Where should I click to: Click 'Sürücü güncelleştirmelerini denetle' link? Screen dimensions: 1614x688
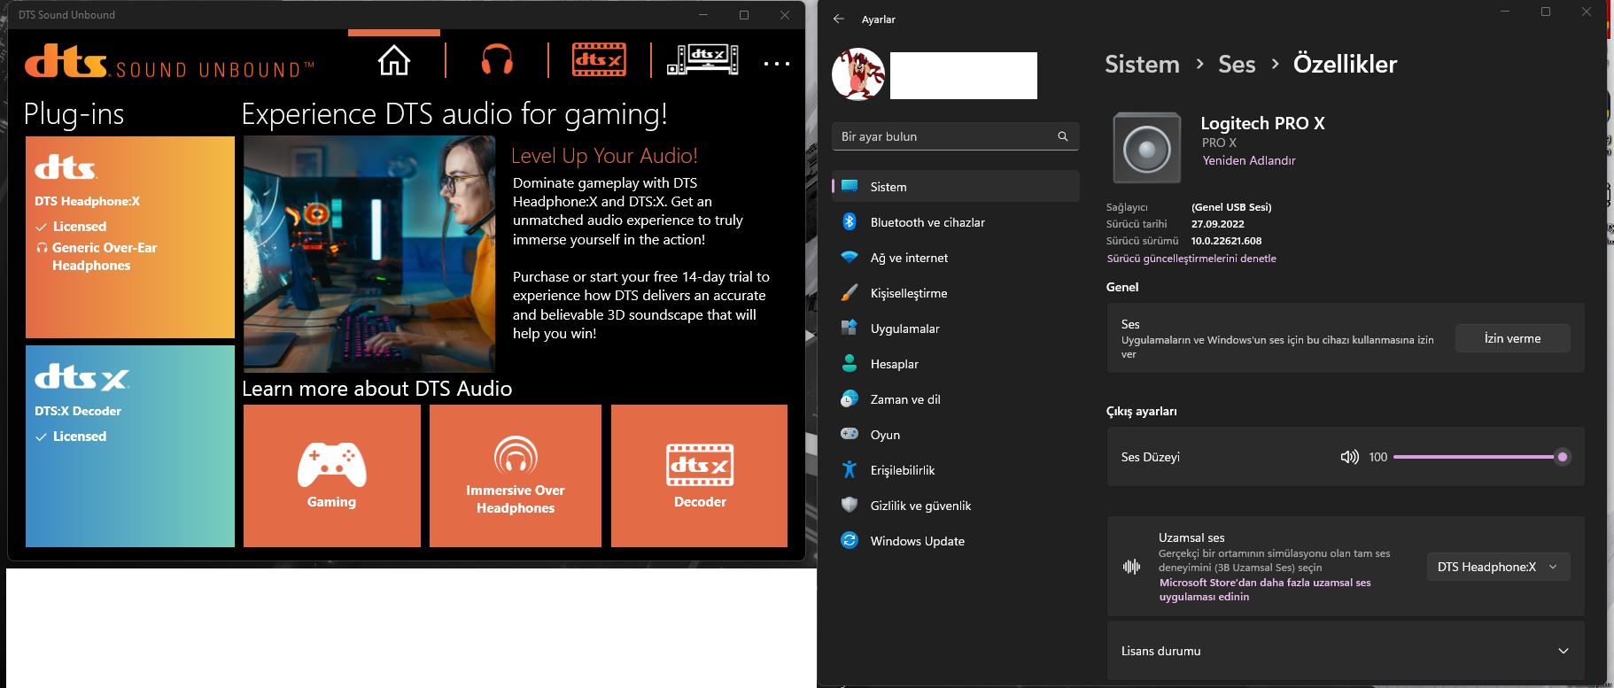[1191, 259]
